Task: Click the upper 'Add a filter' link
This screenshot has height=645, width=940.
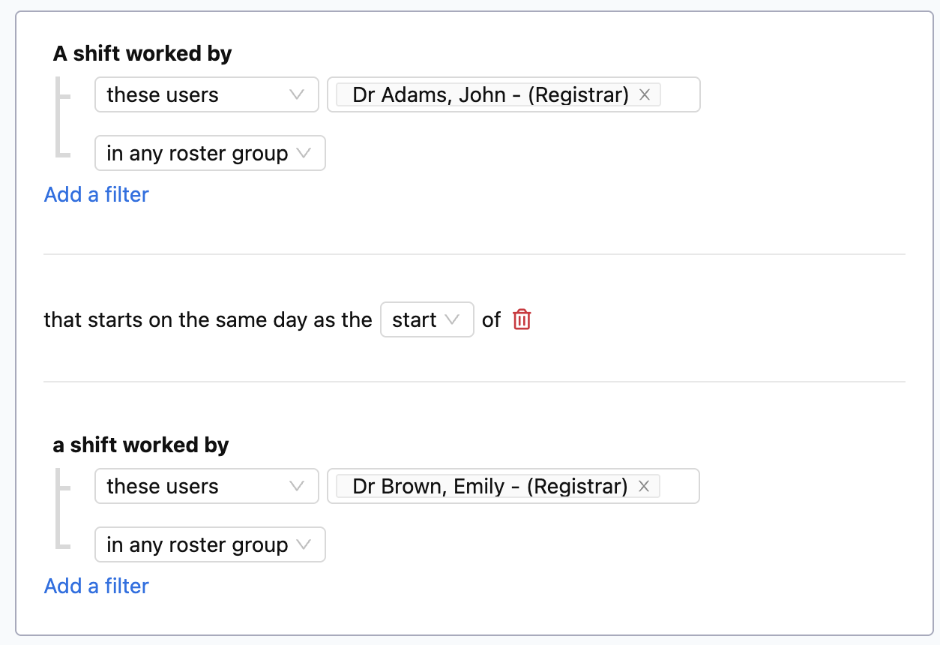Action: click(x=97, y=194)
